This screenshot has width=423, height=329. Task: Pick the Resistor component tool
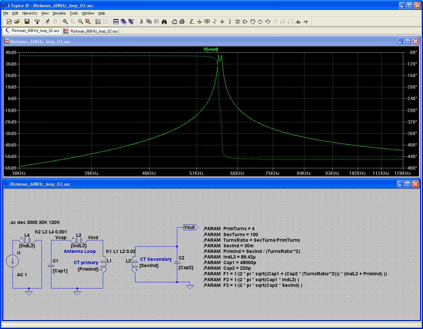tap(215, 22)
